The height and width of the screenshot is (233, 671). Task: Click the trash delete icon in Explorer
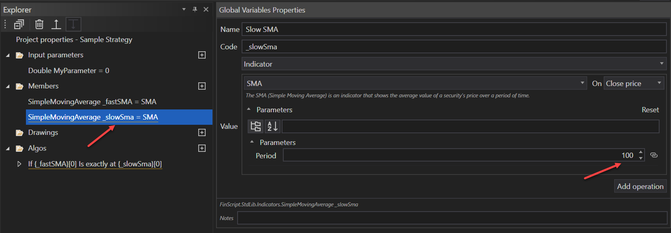coord(39,24)
